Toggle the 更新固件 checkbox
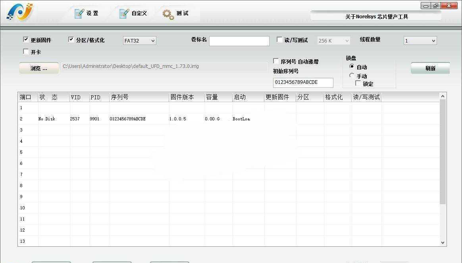The height and width of the screenshot is (263, 462). pyautogui.click(x=26, y=40)
